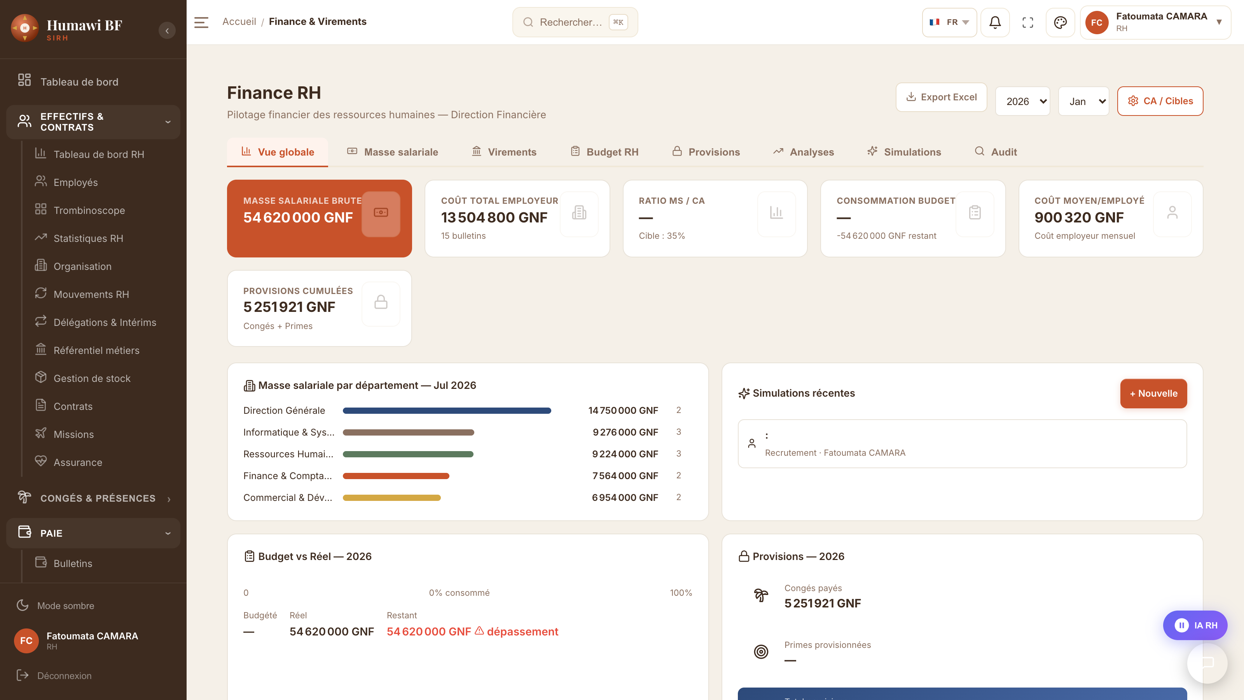Click Masse salariale brute banknote icon
Screen dimensions: 1244x700
pyautogui.click(x=381, y=213)
